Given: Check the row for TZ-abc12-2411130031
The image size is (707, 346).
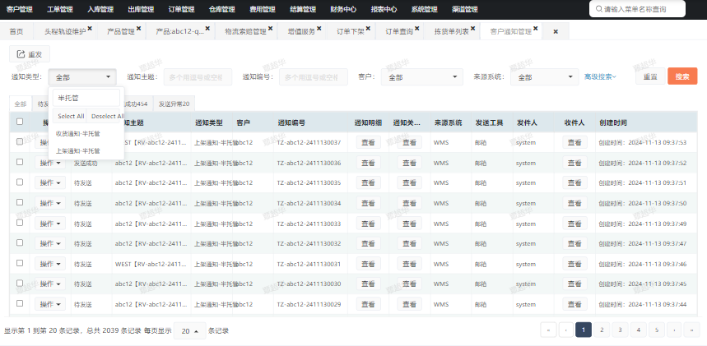Looking at the screenshot, I should coord(20,263).
